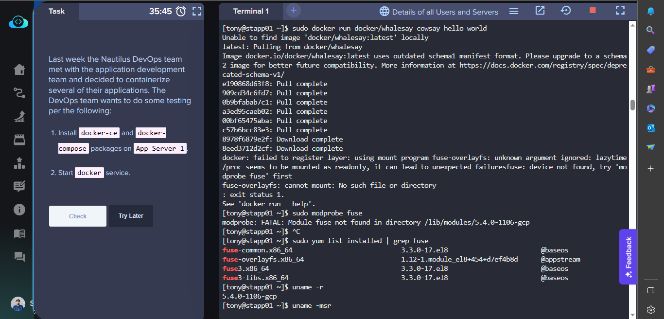Toggle terminal fullscreen mode
Screen dimensions: 664x319
tap(620, 11)
